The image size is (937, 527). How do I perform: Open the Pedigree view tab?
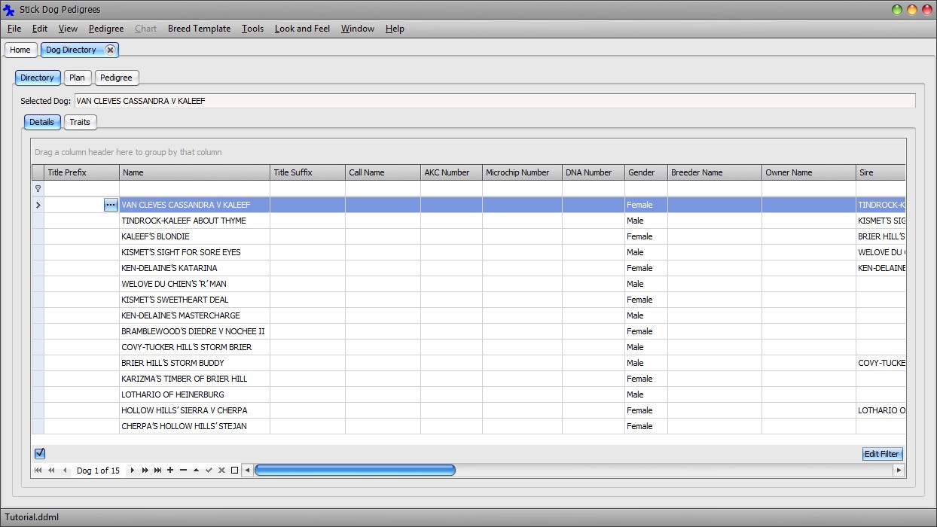[117, 78]
